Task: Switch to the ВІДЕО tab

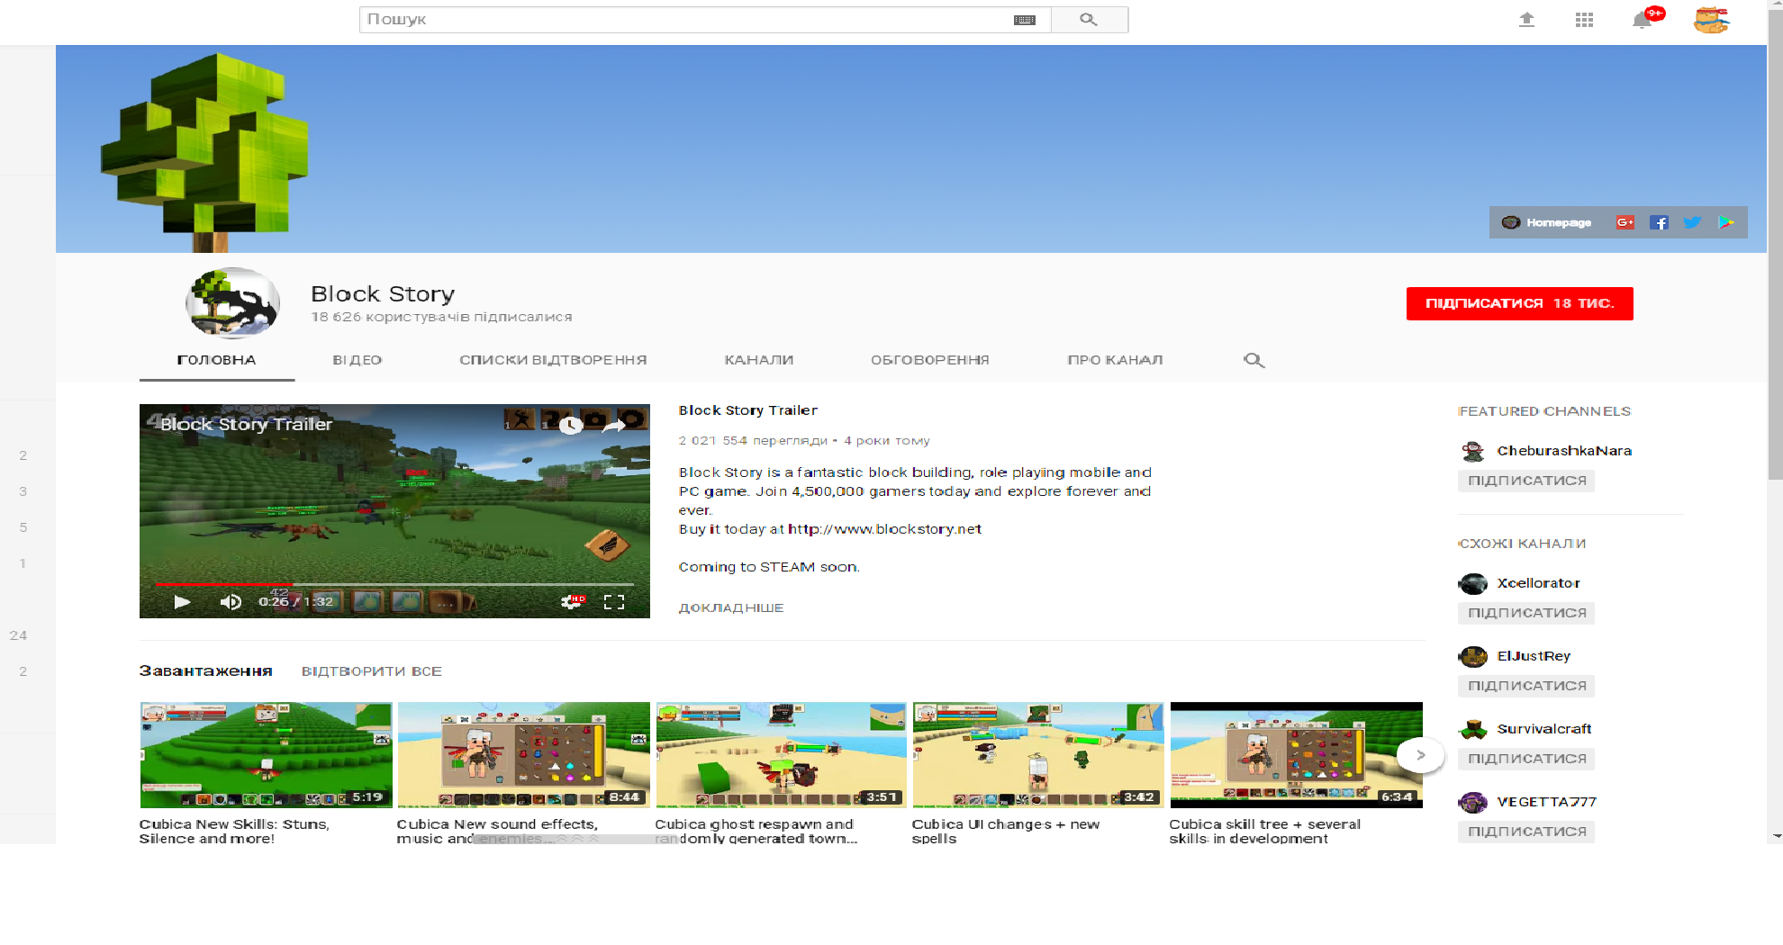Action: 358,360
